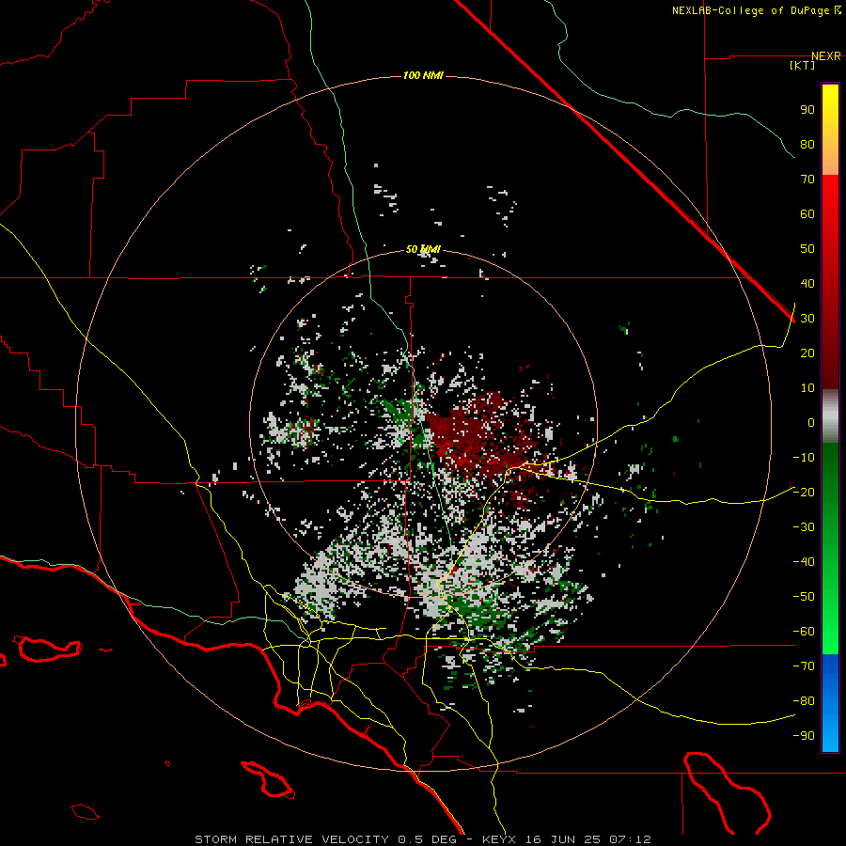Click the -10 value on velocity scale
Screen dimensions: 846x846
pos(804,458)
